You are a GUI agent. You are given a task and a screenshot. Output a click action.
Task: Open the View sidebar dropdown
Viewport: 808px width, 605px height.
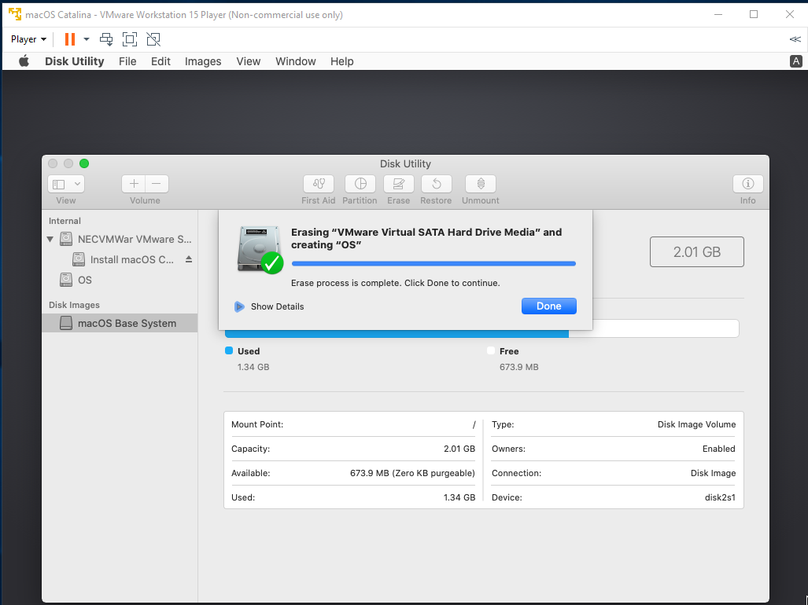pos(66,184)
